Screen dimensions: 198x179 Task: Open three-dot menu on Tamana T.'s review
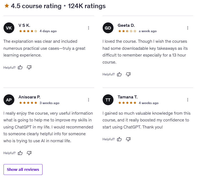[x=188, y=100]
